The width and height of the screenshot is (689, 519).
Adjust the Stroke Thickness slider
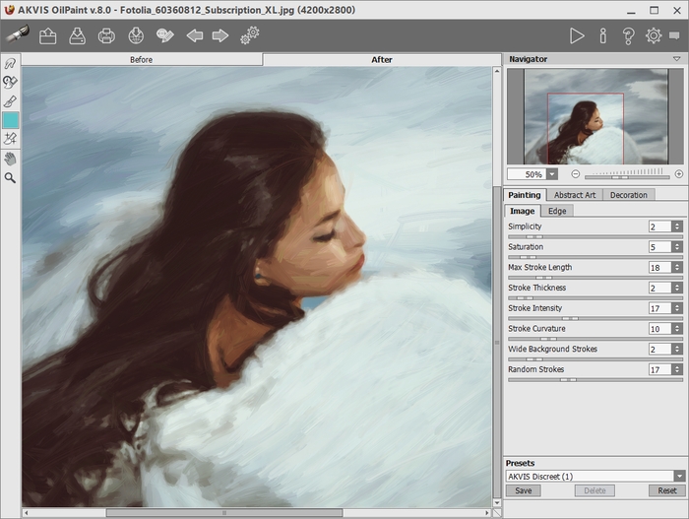pos(595,298)
